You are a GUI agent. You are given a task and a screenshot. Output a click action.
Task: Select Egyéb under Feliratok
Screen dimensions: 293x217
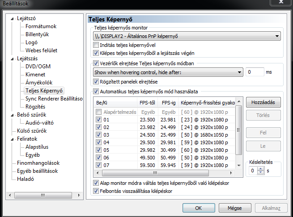click(33, 155)
